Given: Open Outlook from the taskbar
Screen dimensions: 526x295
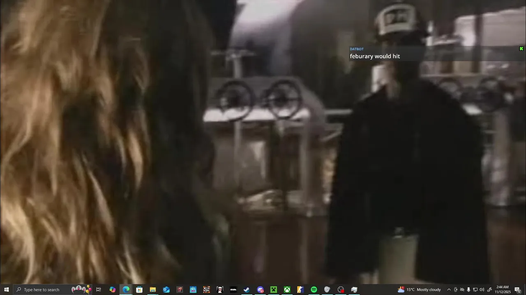Looking at the screenshot, I should [x=166, y=290].
